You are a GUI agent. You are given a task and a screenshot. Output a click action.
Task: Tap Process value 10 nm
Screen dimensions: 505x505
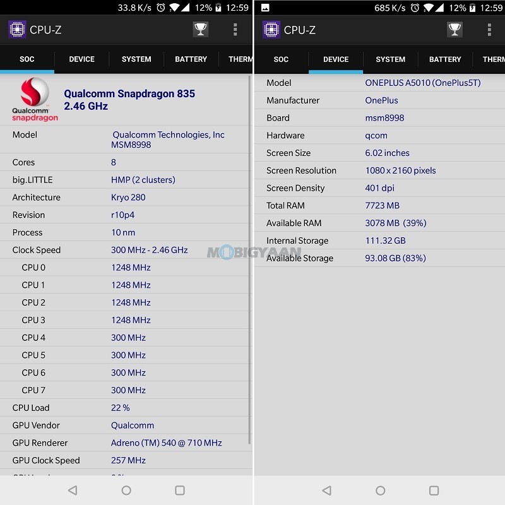pyautogui.click(x=123, y=232)
